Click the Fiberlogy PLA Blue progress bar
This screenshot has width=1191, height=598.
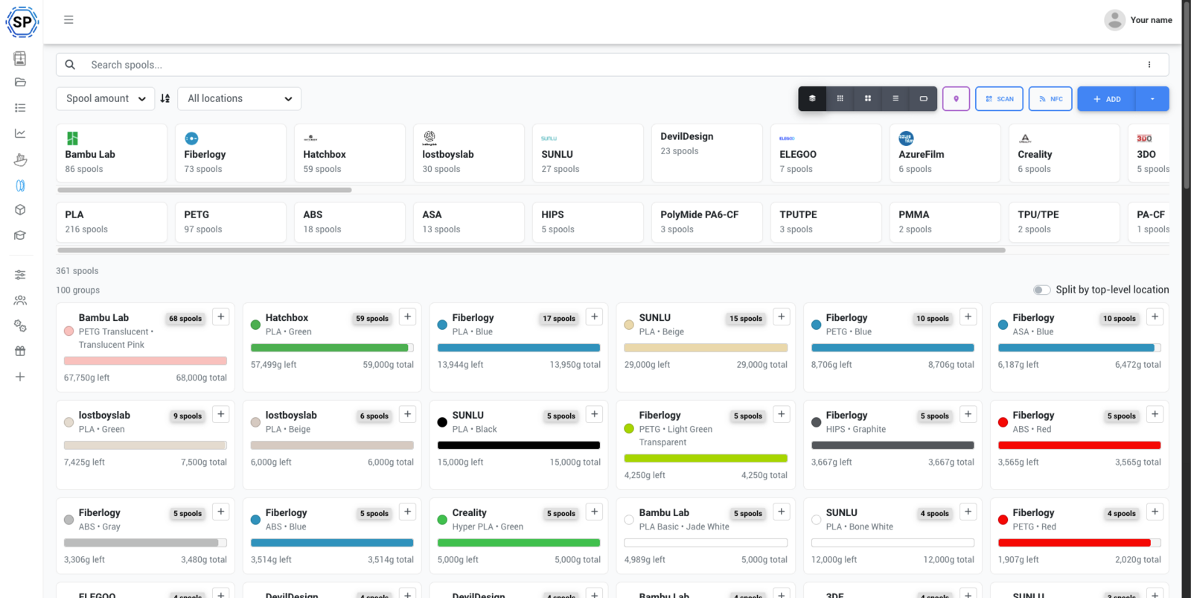point(519,348)
